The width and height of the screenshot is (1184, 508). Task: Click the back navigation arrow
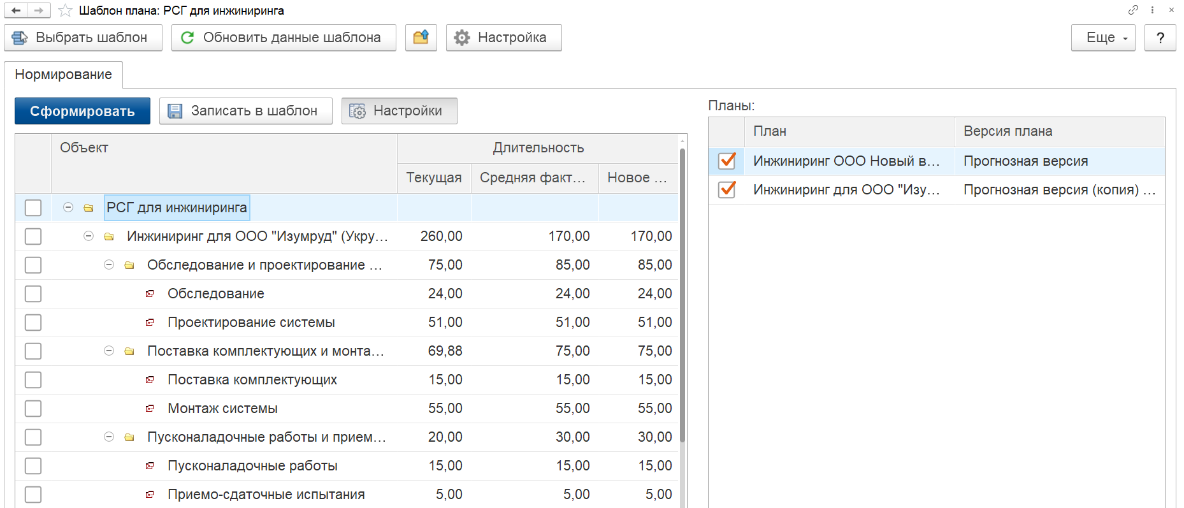(16, 10)
